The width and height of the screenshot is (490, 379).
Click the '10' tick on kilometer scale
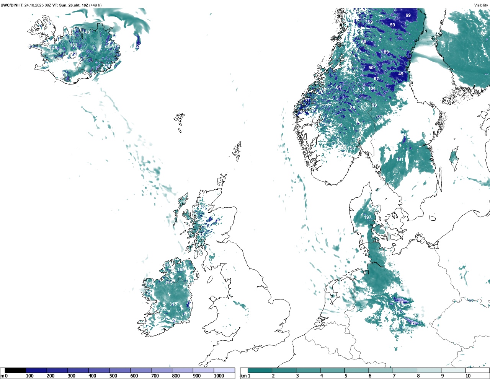click(x=468, y=376)
